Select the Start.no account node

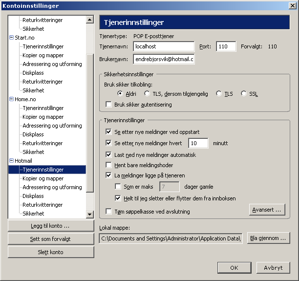click(x=24, y=38)
